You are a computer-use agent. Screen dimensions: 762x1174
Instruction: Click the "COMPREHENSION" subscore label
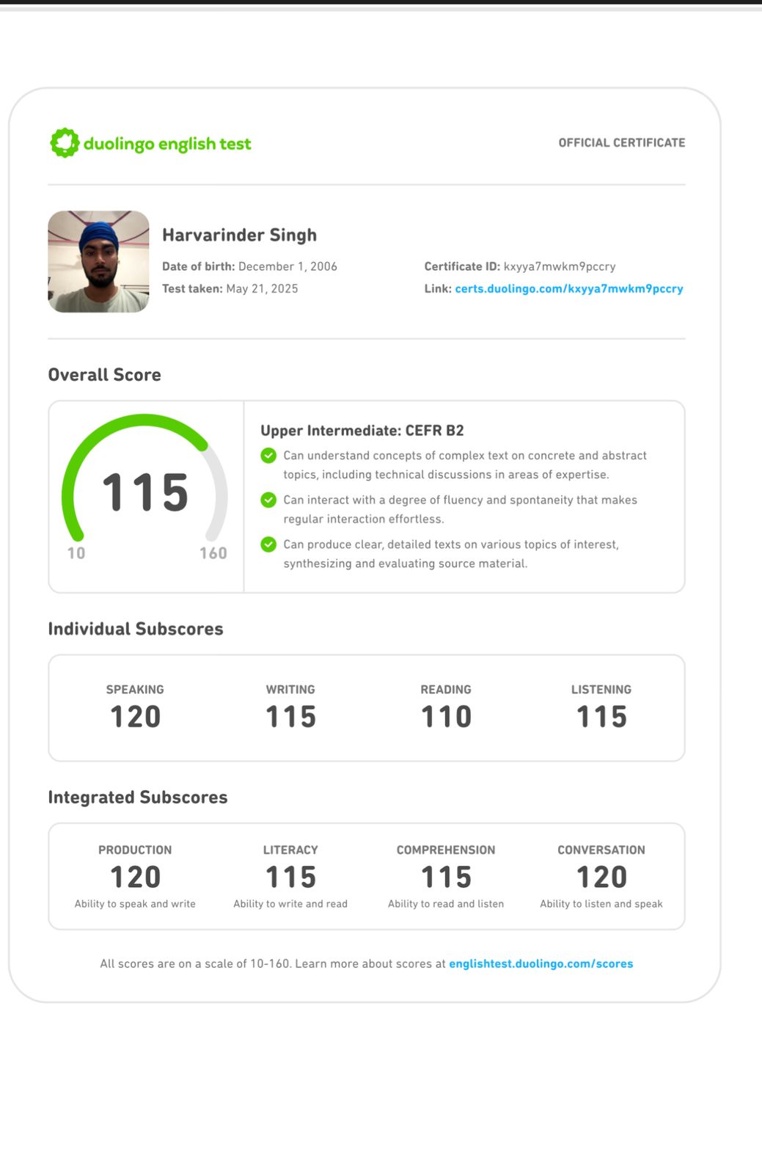pos(446,850)
